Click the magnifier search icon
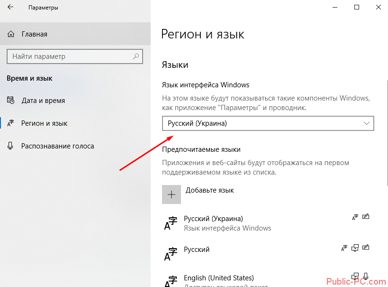The height and width of the screenshot is (287, 388). 136,56
